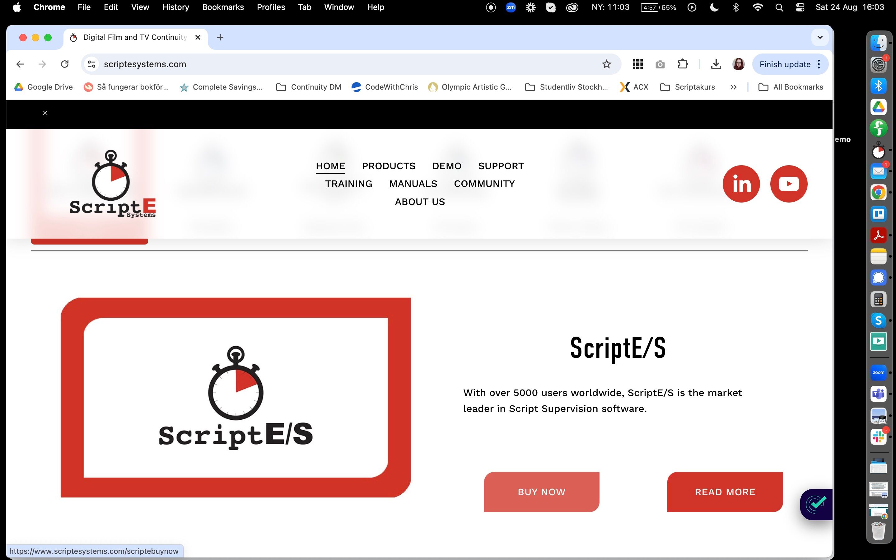Open the floating checkmark chat widget
The width and height of the screenshot is (896, 560).
point(816,504)
